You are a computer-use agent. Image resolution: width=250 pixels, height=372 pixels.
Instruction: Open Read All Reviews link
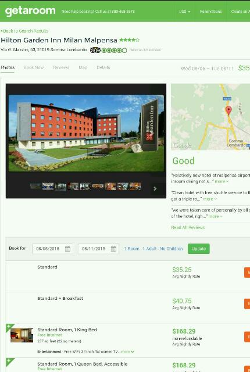pos(188,227)
